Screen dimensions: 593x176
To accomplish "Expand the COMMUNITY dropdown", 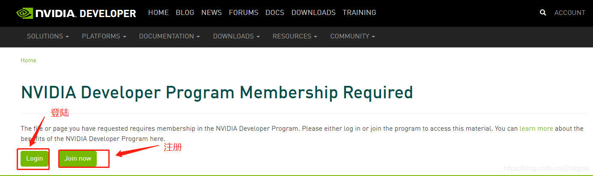I will [x=353, y=36].
